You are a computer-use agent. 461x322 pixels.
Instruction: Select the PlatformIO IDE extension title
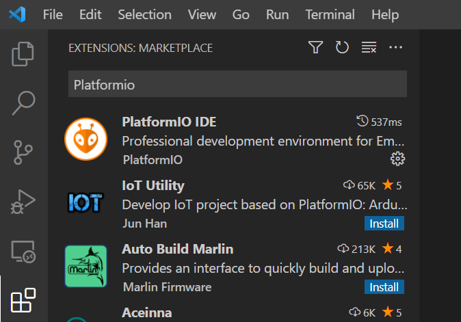pyautogui.click(x=169, y=122)
